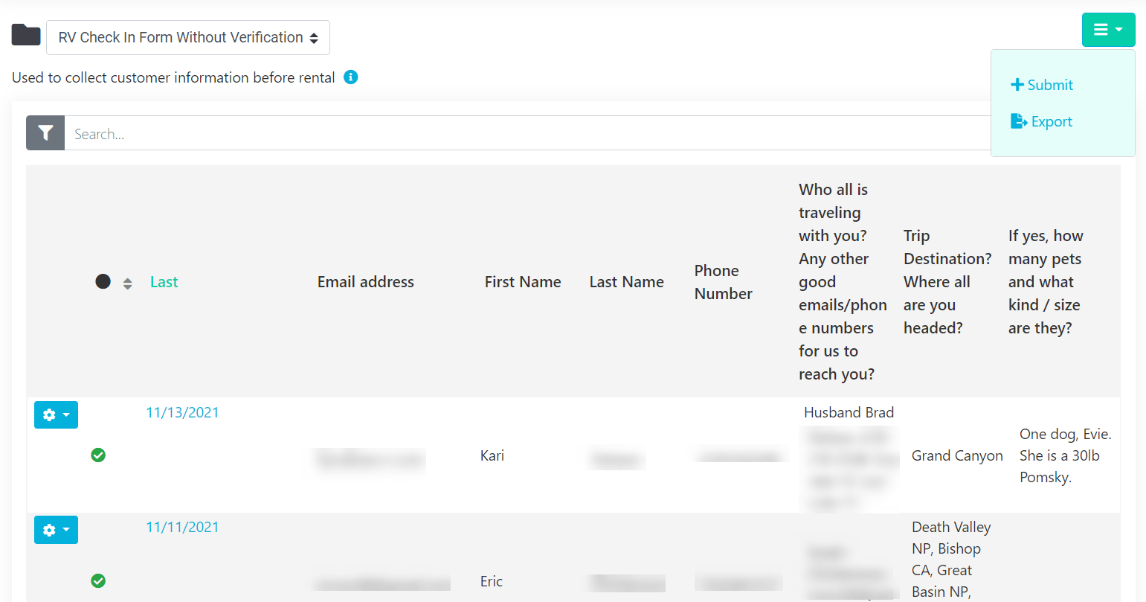Open the RV Check In Form selector
This screenshot has height=602, width=1146.
coord(188,38)
